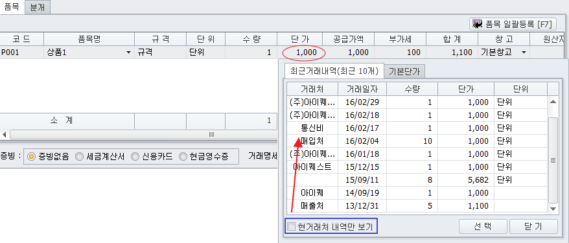Viewport: 569px width, 243px height.
Task: Click the popup list scroll up arrow
Action: point(553,102)
